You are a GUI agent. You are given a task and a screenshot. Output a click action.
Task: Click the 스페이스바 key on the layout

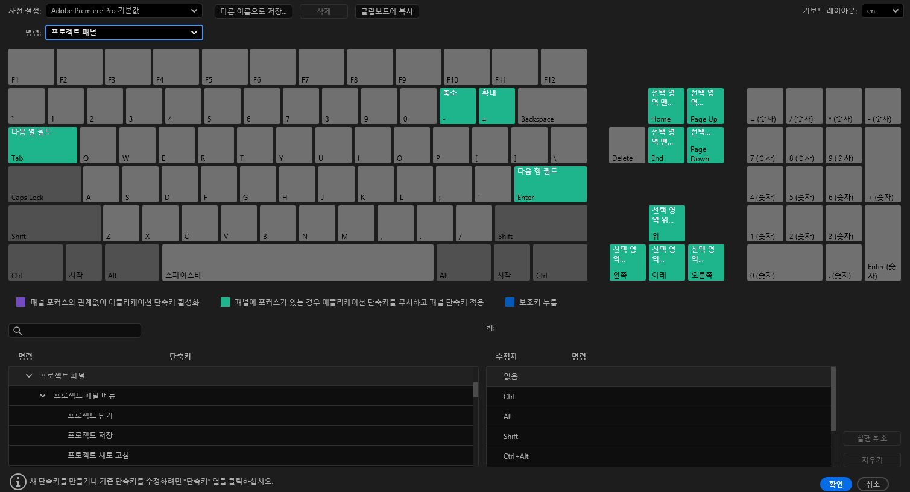tap(297, 262)
